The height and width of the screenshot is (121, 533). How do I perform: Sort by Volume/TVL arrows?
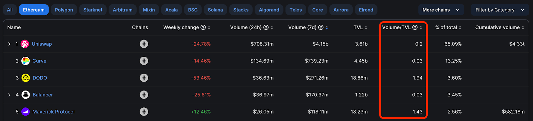(x=421, y=28)
